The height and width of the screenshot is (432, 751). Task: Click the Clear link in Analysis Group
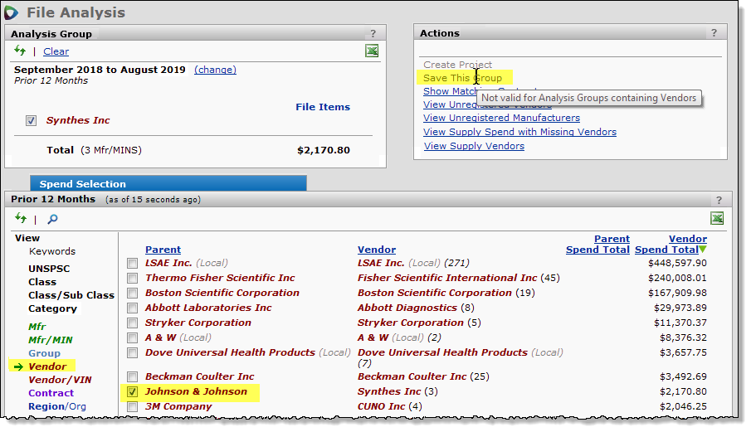tap(56, 51)
